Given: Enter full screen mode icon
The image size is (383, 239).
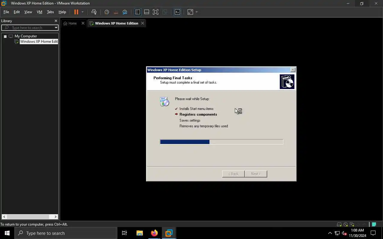Looking at the screenshot, I should [156, 12].
